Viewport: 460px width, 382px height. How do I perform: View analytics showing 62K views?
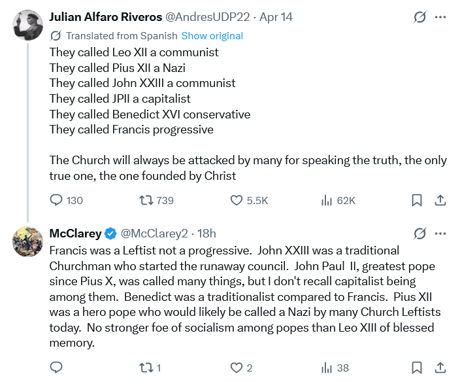[x=327, y=200]
